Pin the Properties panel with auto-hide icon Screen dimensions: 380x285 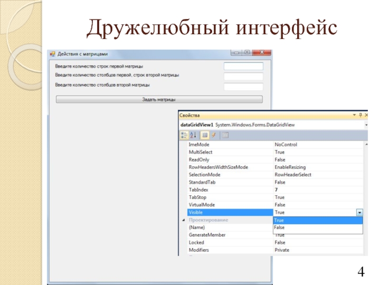coord(361,115)
